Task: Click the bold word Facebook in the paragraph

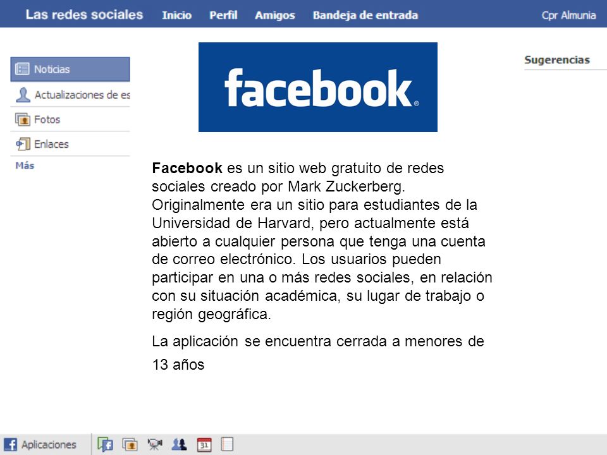Action: point(187,168)
